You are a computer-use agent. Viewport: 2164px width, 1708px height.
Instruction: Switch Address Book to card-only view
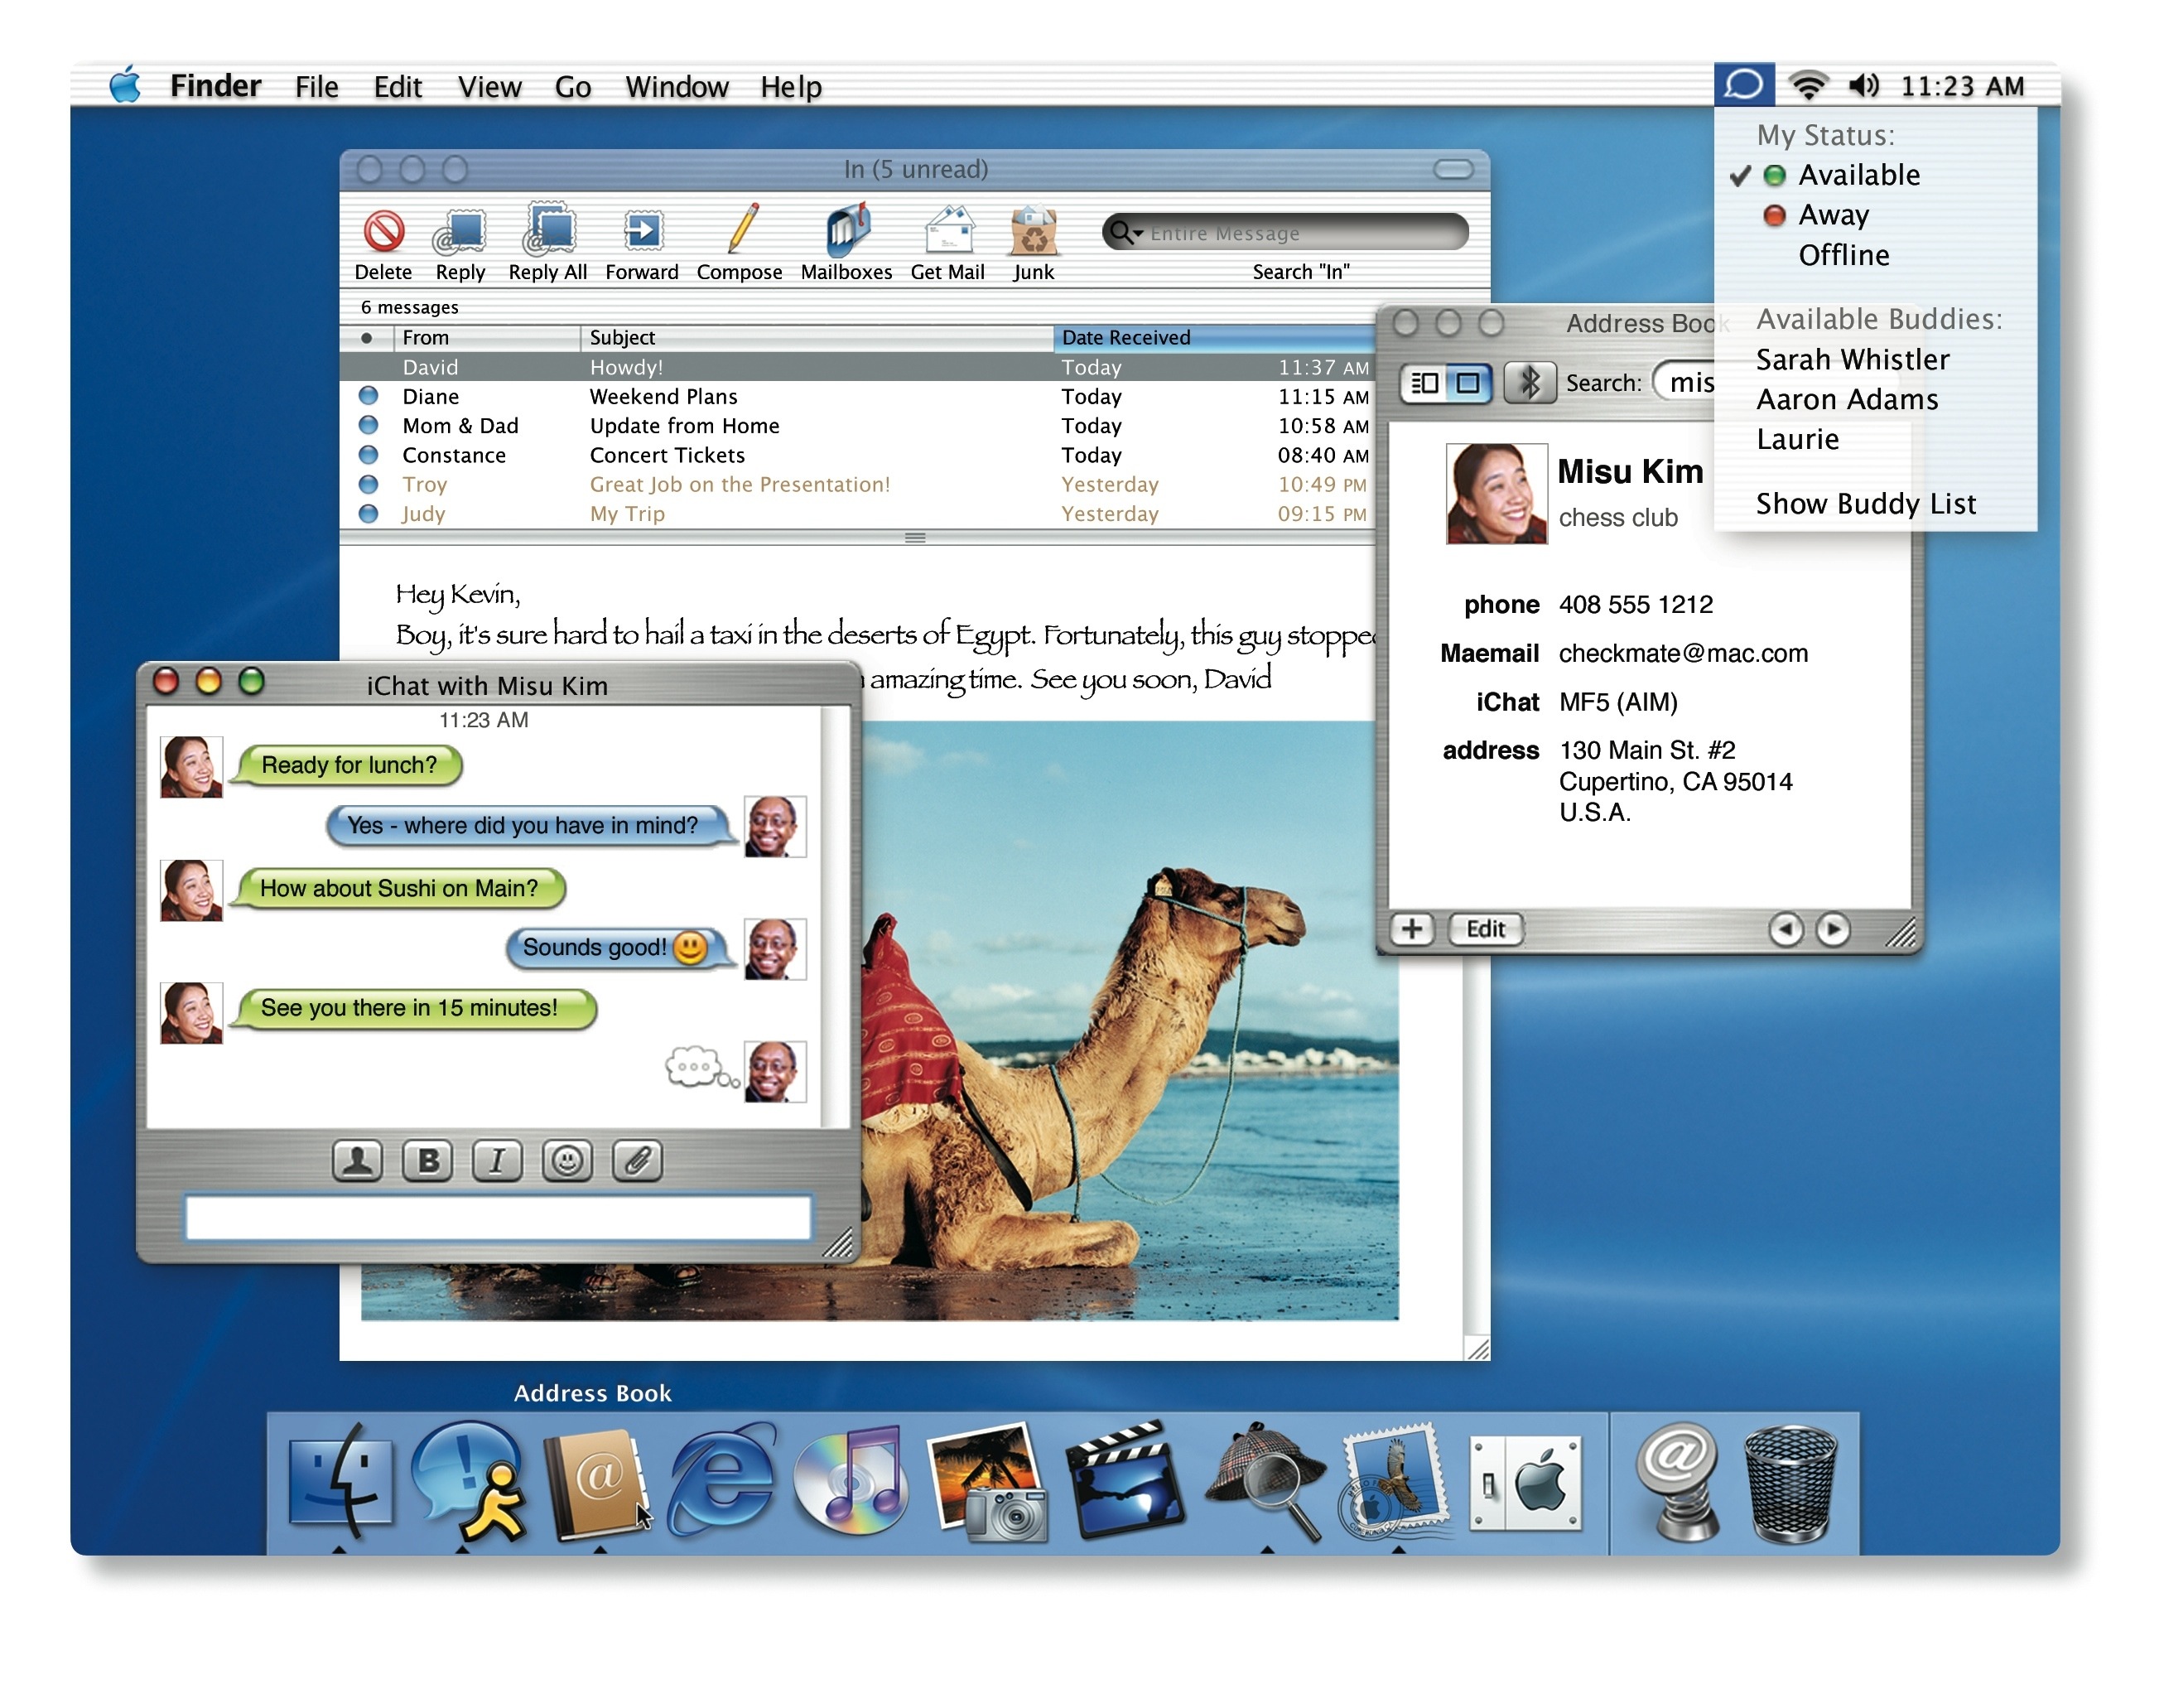pyautogui.click(x=1468, y=382)
